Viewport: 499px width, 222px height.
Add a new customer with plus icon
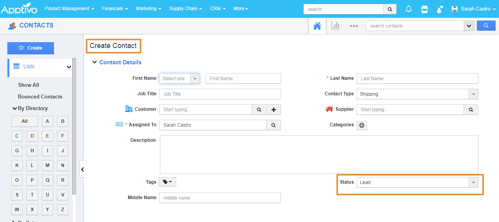click(274, 110)
